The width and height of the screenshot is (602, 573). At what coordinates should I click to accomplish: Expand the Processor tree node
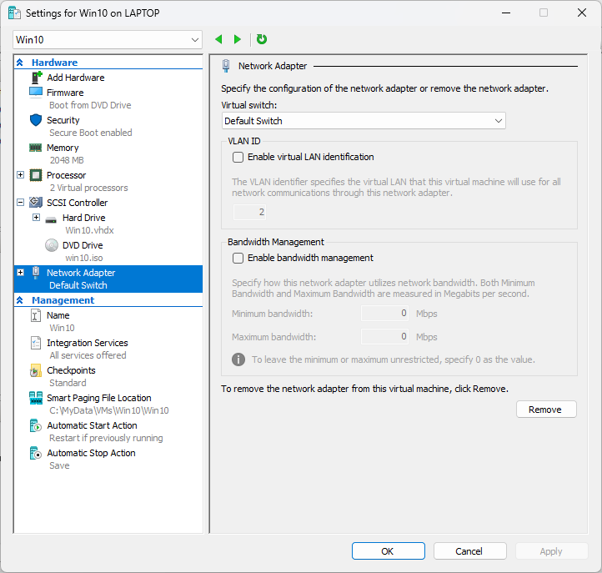[x=21, y=175]
